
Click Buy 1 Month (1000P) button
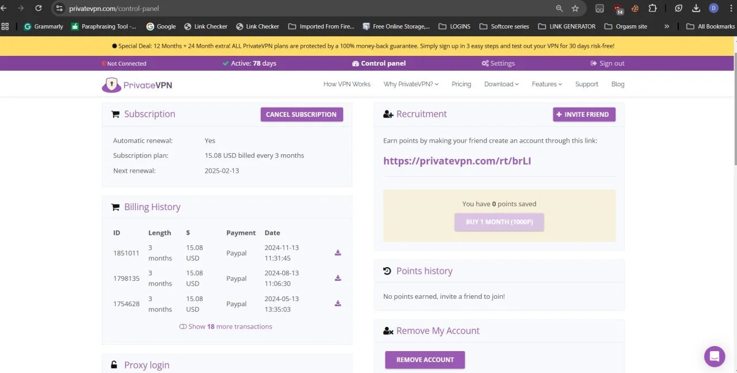499,222
